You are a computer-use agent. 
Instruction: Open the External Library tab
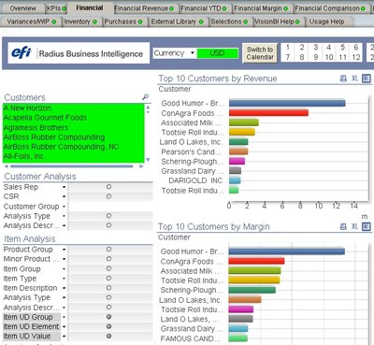tap(177, 22)
